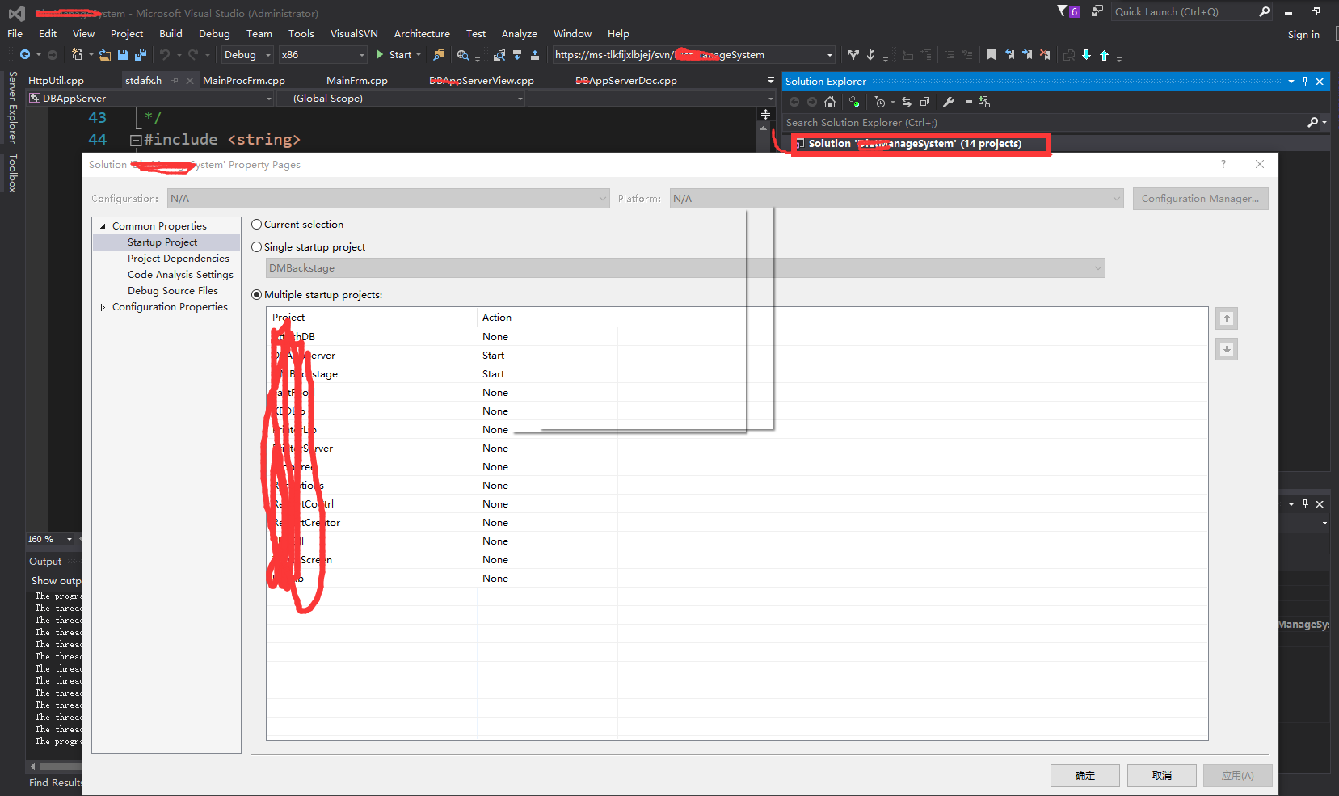Screen dimensions: 1339x796
Task: Click the Save All icon
Action: pyautogui.click(x=140, y=55)
